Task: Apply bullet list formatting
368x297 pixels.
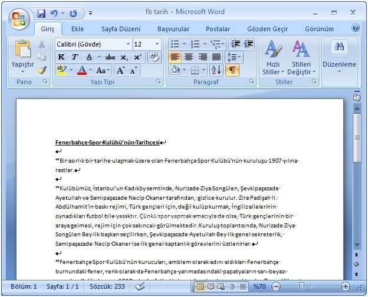Action: [175, 44]
